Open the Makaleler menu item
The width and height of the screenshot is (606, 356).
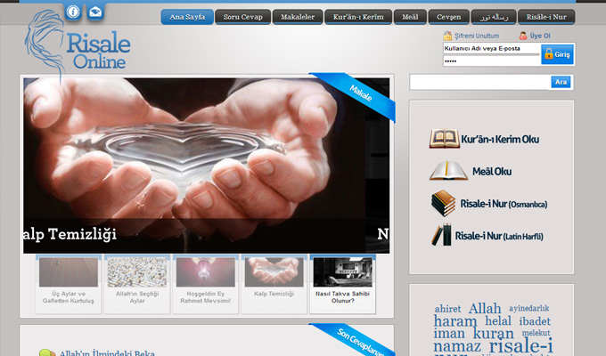coord(298,17)
